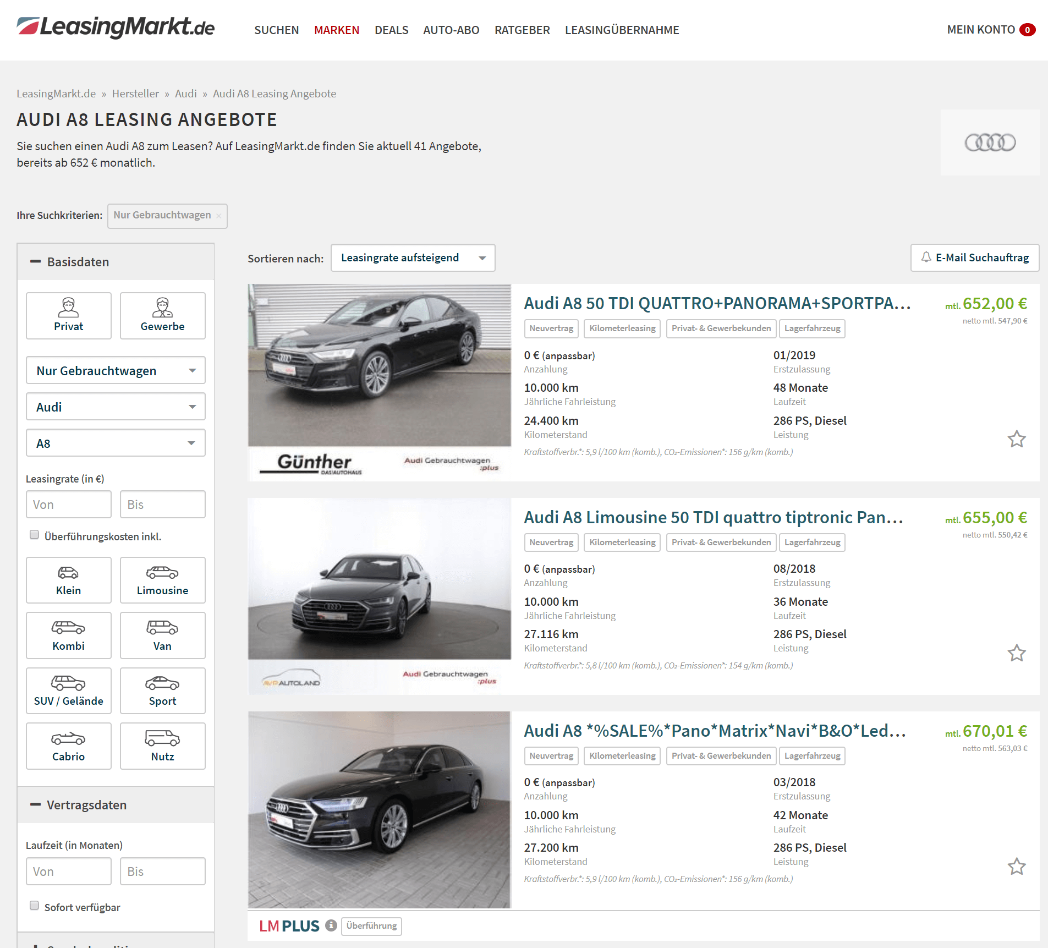Favorite the 655,00 € Audi A8 offer star
Image resolution: width=1048 pixels, height=948 pixels.
[x=1016, y=653]
